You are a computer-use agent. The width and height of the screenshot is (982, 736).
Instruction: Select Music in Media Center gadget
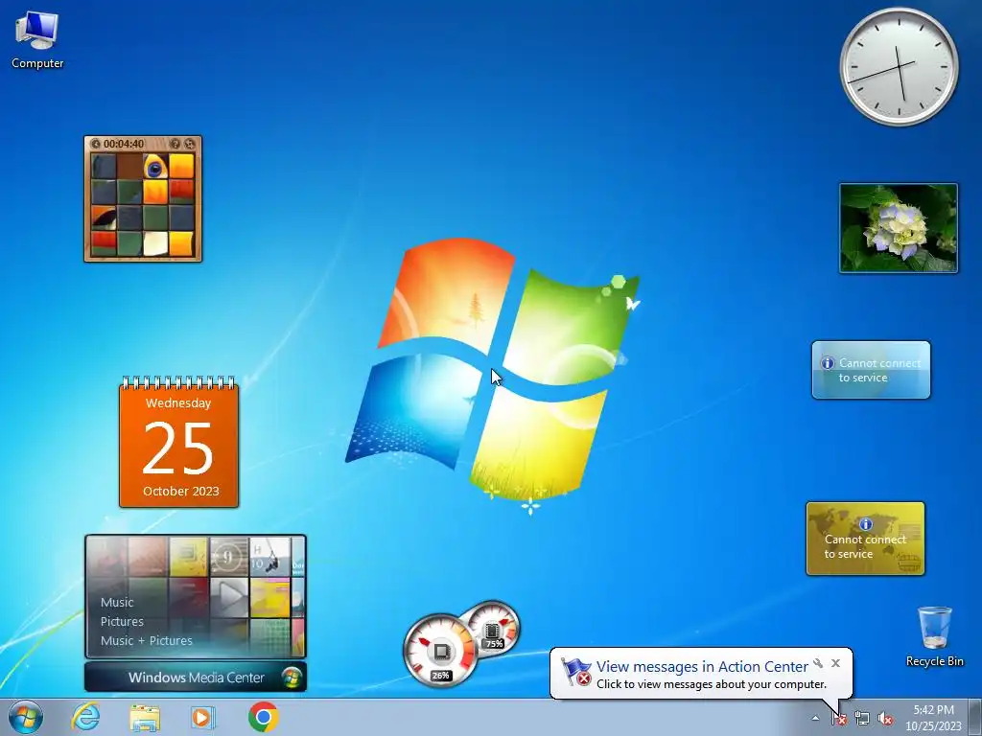tap(117, 602)
